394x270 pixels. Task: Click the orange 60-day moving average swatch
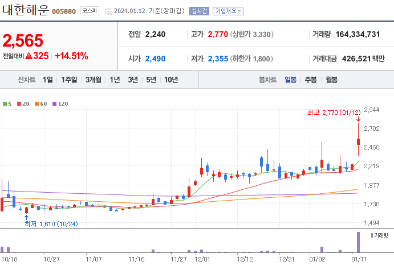(36, 103)
